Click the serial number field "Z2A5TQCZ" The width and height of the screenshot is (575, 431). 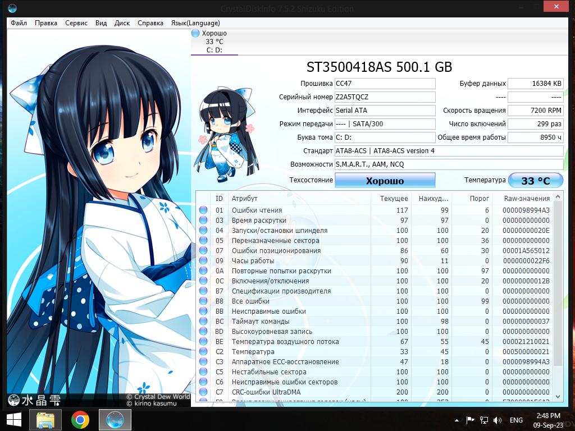(x=385, y=97)
